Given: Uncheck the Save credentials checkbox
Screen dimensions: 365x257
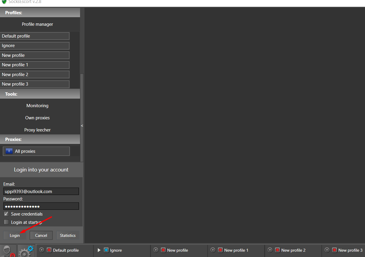Looking at the screenshot, I should [x=6, y=214].
